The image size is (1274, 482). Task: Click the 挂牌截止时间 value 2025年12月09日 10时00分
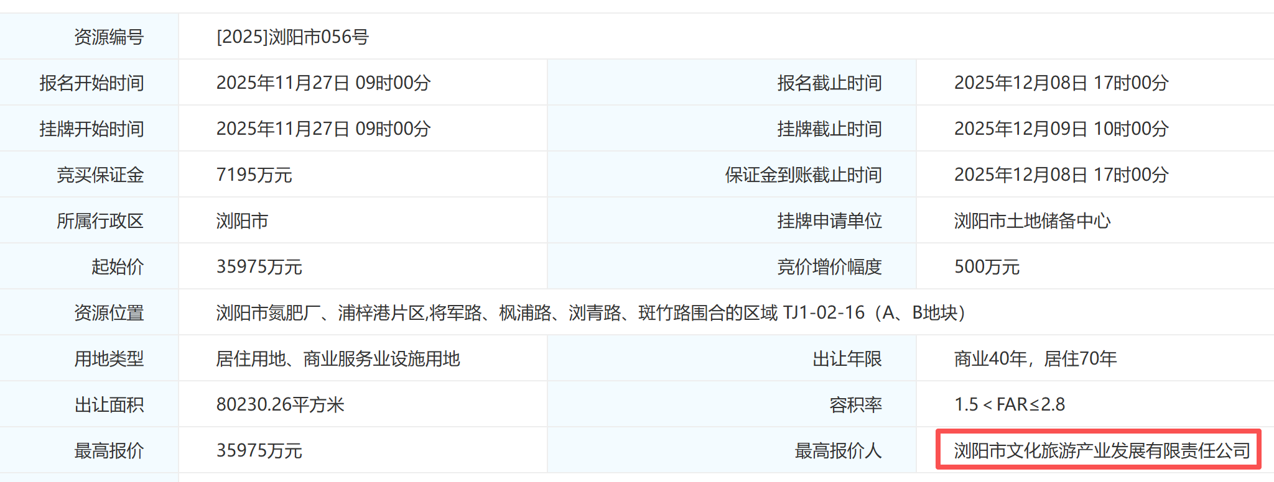1061,129
